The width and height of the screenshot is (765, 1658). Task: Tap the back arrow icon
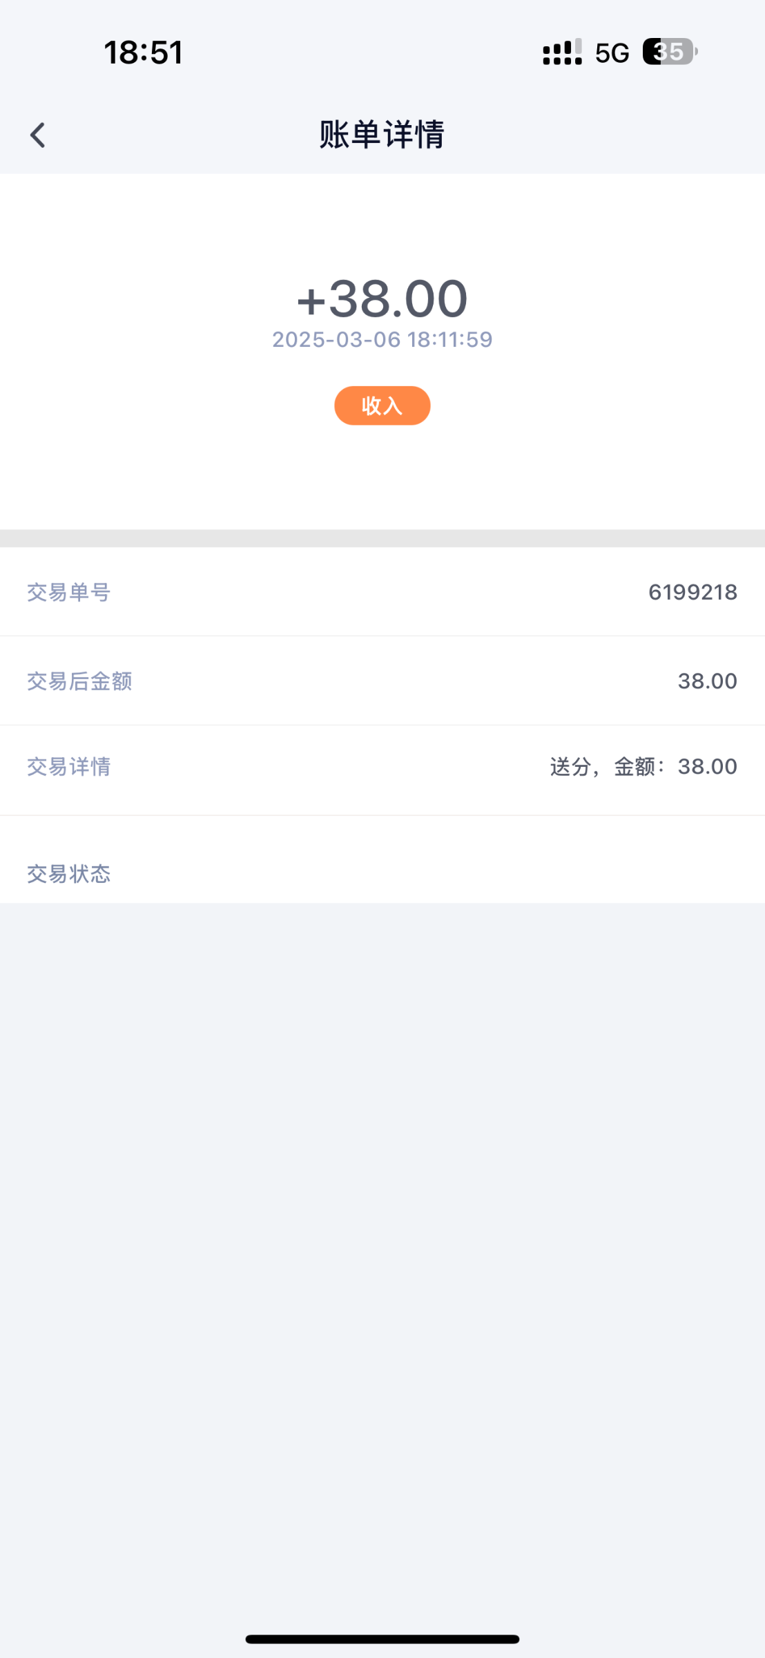tap(38, 135)
